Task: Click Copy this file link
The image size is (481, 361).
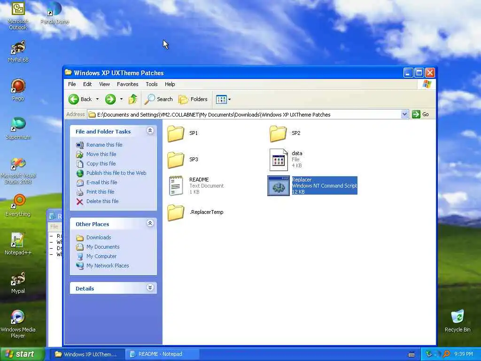Action: pyautogui.click(x=101, y=164)
